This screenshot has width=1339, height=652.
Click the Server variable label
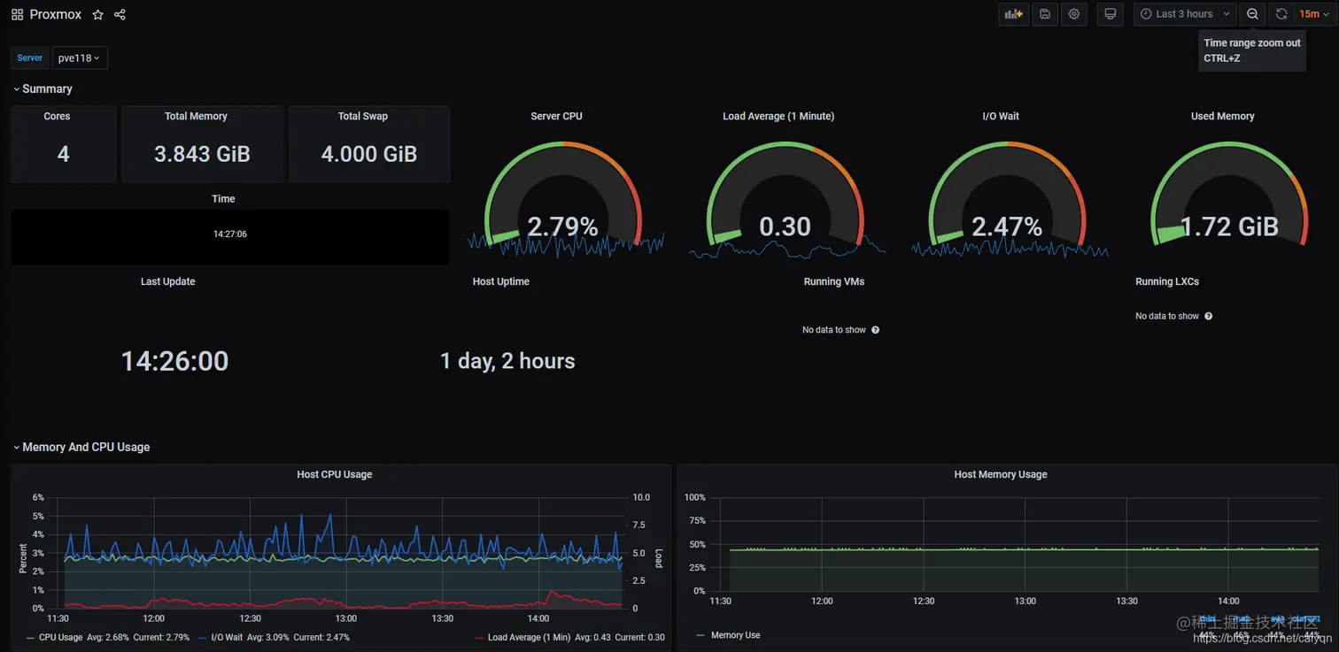click(x=30, y=58)
